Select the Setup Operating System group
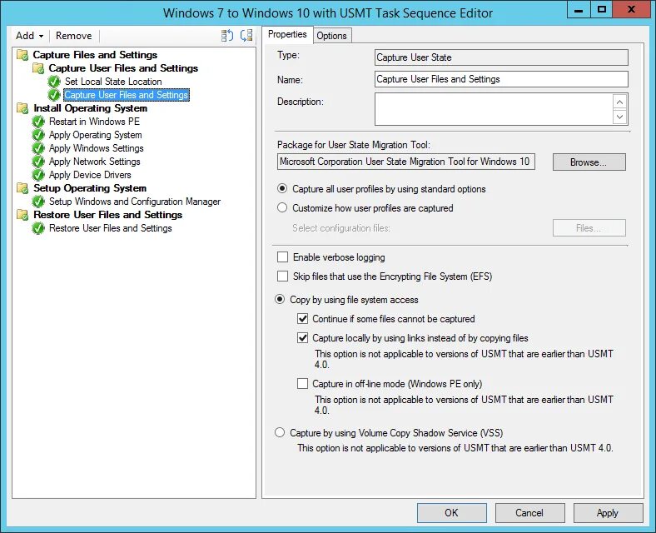Image resolution: width=656 pixels, height=533 pixels. click(x=90, y=188)
